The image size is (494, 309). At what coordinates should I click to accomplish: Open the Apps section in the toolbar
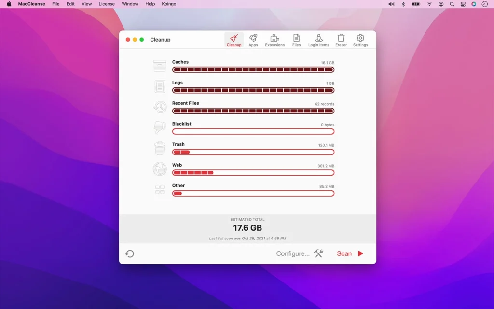[253, 40]
